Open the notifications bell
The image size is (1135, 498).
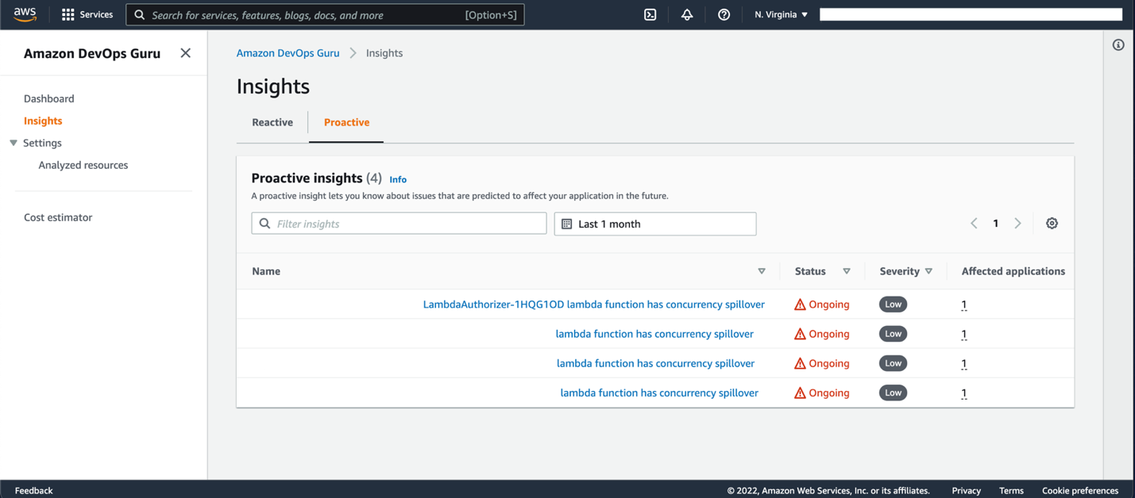686,14
